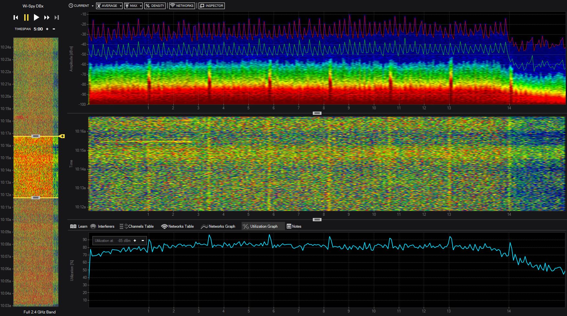Screen dimensions: 567x316
Task: Increase the timespan with the plus button
Action: pyautogui.click(x=47, y=29)
